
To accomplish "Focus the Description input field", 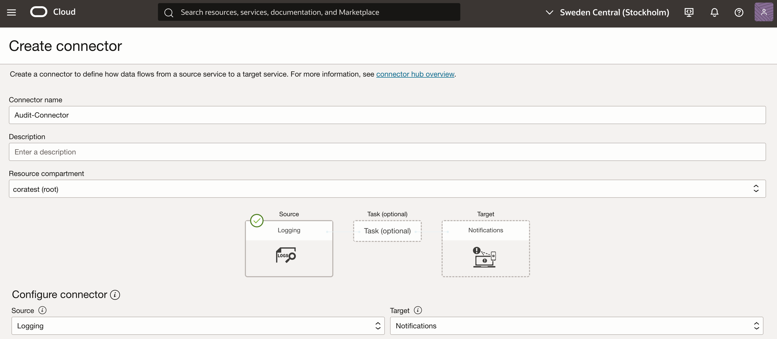I will coord(387,152).
